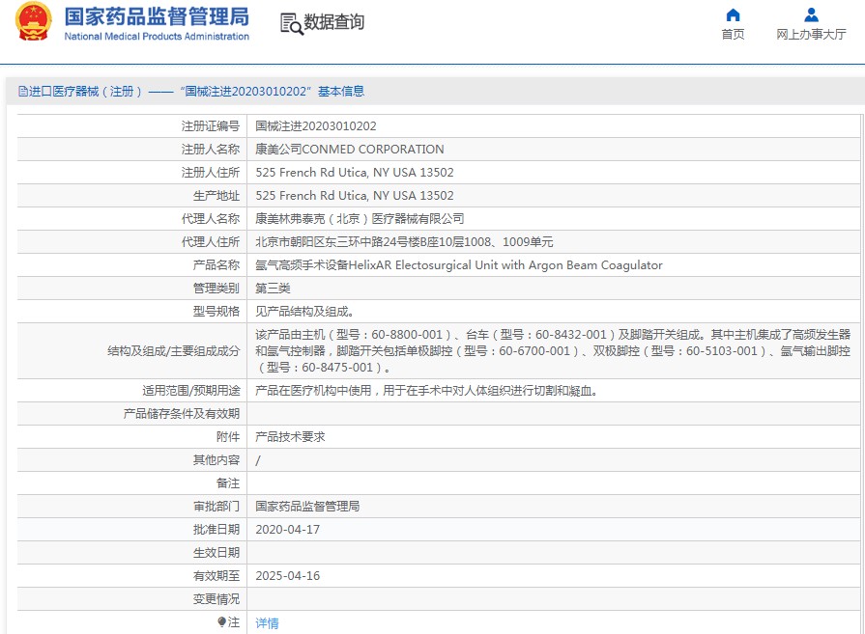Image resolution: width=865 pixels, height=634 pixels.
Task: Select 康美林弗泰克（北京）医疗器械有限公司 cell
Action: [x=360, y=219]
